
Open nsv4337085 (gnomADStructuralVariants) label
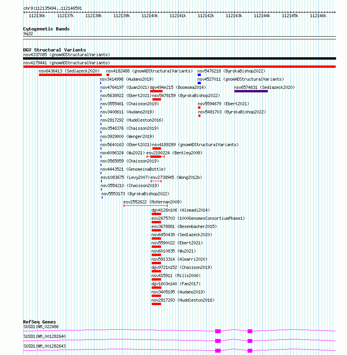tap(67, 55)
